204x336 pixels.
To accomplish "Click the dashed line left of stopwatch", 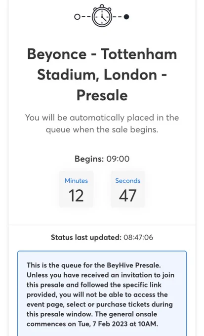I will click(86, 17).
